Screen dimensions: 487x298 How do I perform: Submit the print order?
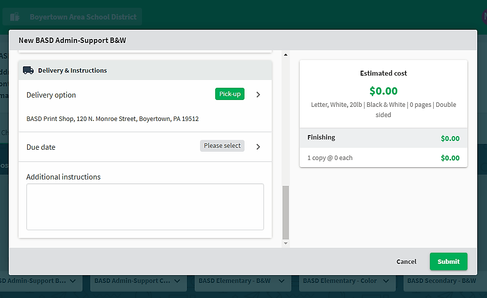point(448,261)
